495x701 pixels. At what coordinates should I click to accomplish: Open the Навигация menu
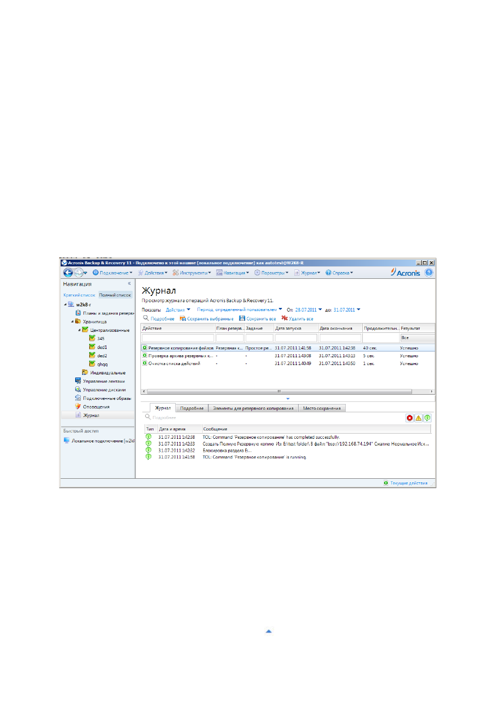(x=233, y=273)
